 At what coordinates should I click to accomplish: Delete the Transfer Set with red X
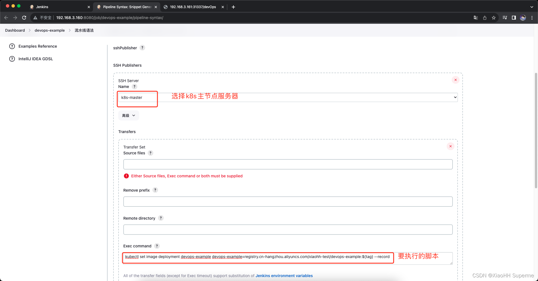(x=451, y=146)
